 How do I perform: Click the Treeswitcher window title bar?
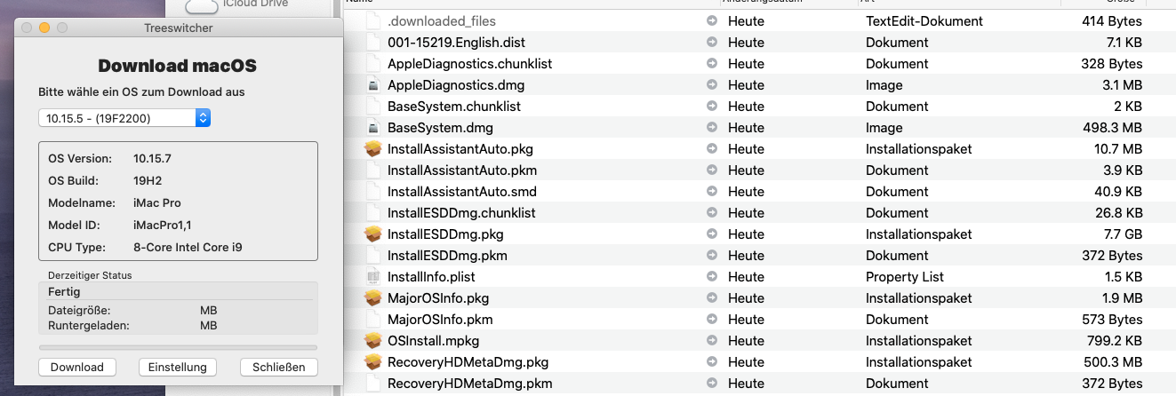pyautogui.click(x=180, y=28)
